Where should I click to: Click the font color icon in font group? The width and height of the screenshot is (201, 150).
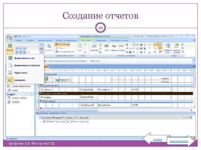tap(41, 48)
